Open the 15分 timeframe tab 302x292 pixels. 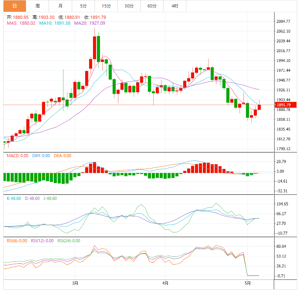pos(106,6)
